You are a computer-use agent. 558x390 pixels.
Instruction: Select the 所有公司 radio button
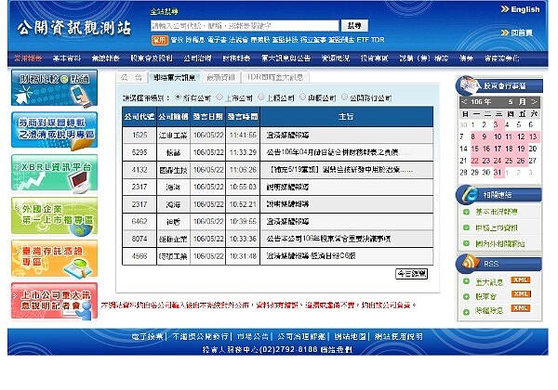click(x=178, y=97)
